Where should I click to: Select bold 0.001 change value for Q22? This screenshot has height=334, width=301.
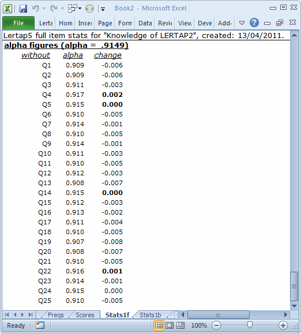point(112,271)
